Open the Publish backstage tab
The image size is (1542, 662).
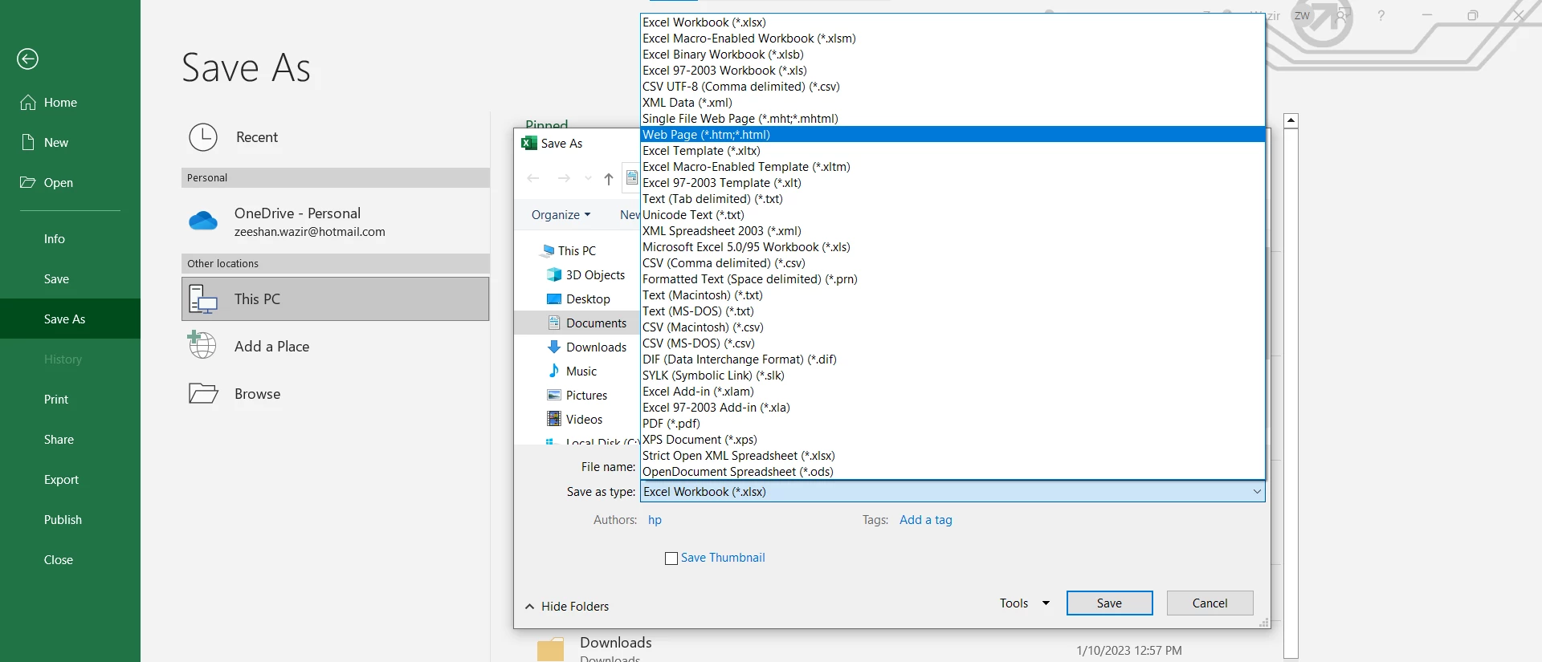tap(70, 519)
